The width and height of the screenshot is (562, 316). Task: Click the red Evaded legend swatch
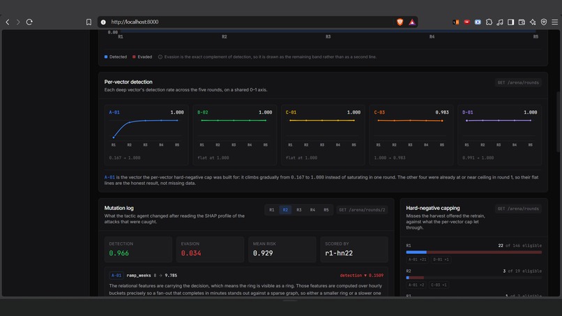[x=134, y=57]
